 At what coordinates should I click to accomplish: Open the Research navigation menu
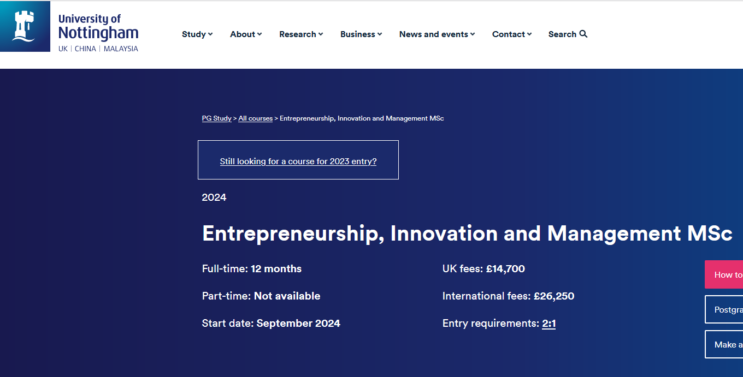point(297,34)
